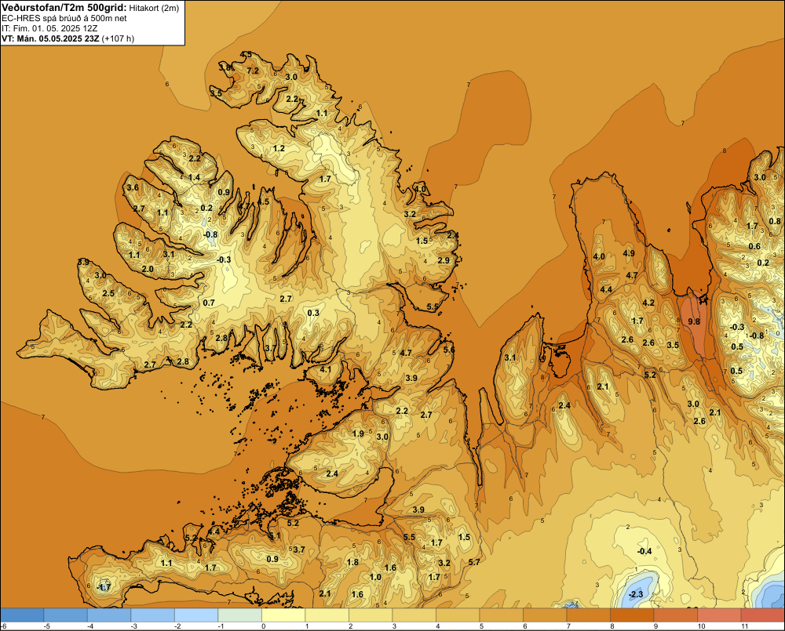
Task: Select the legend swatch between -2 and -1
Action: point(196,615)
